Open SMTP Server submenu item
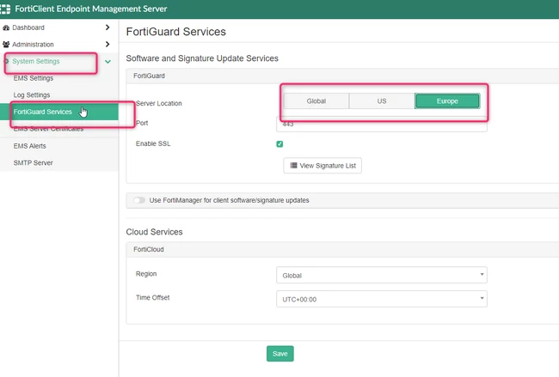 pyautogui.click(x=34, y=162)
